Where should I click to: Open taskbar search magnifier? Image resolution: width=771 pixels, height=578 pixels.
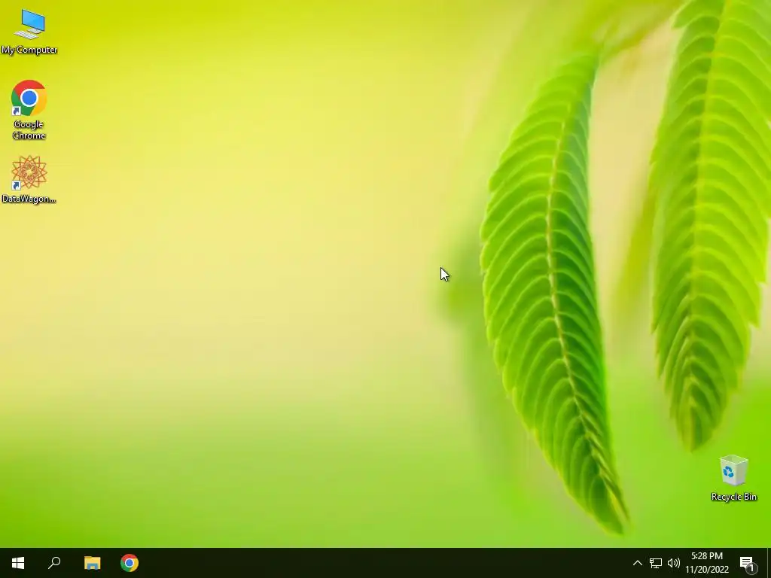tap(54, 563)
